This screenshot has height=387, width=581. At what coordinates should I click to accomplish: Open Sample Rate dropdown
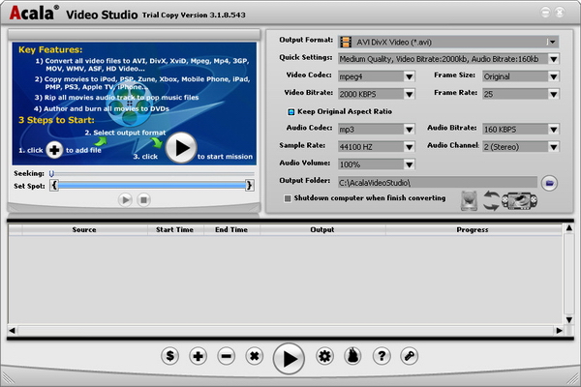pos(409,147)
